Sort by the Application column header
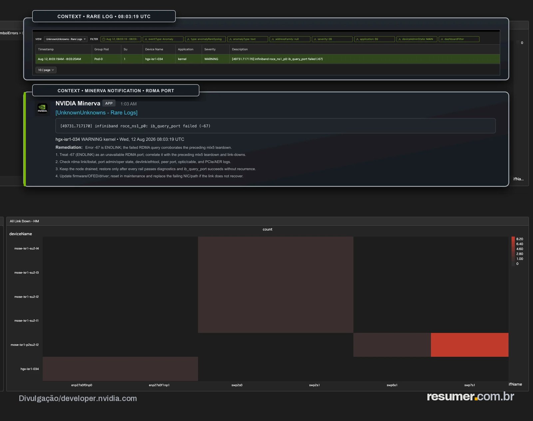533x421 pixels. 186,49
